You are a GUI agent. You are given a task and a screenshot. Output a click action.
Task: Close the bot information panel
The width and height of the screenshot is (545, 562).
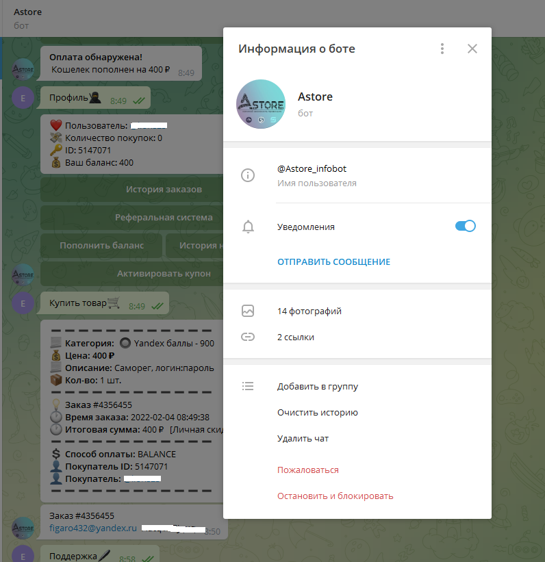[x=472, y=49]
